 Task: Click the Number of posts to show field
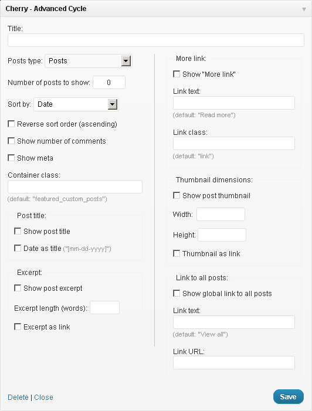pyautogui.click(x=109, y=83)
